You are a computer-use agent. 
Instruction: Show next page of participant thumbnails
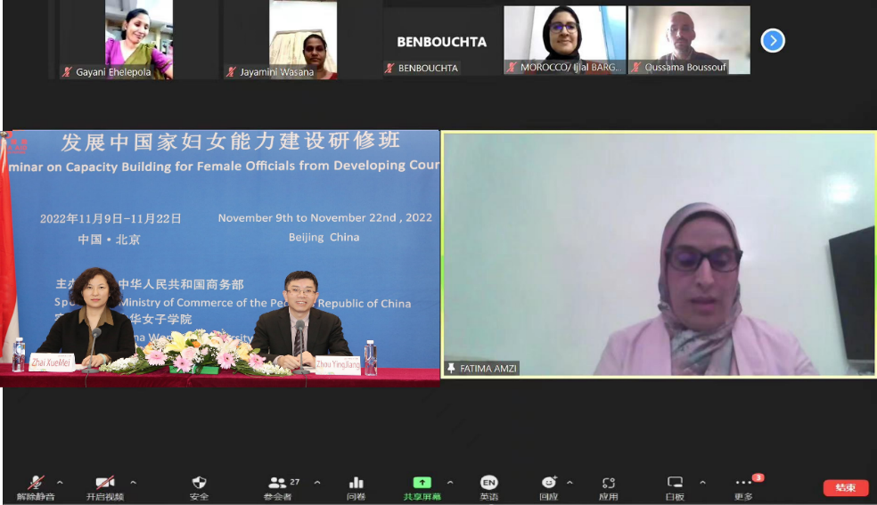coord(772,40)
